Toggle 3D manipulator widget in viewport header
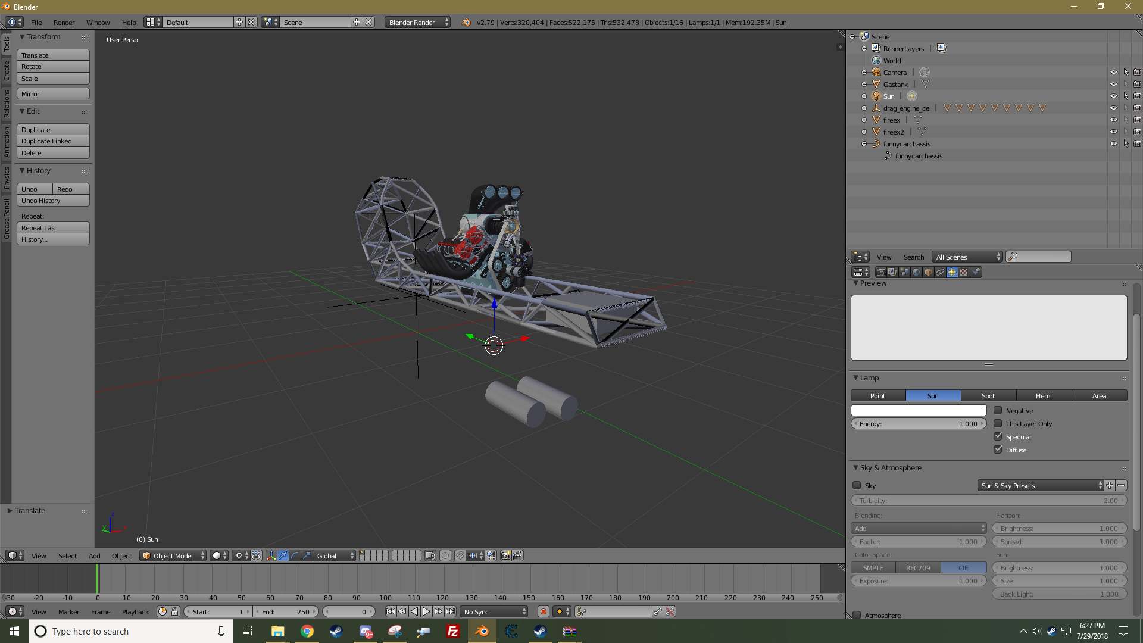1143x643 pixels. pyautogui.click(x=271, y=555)
